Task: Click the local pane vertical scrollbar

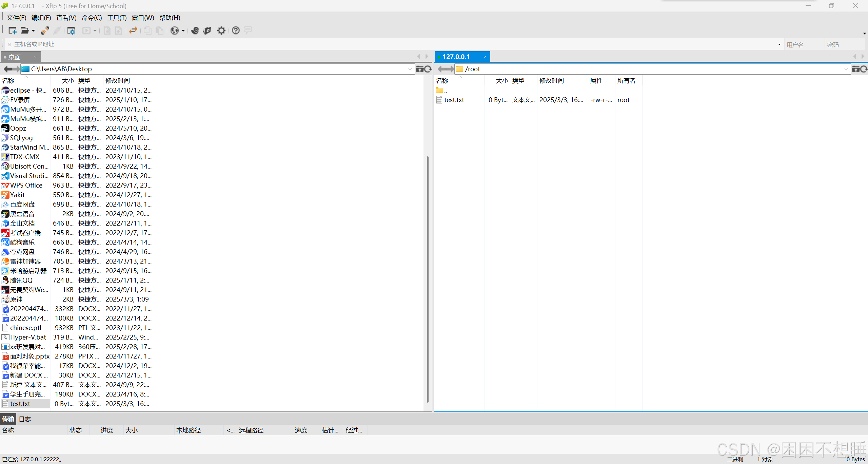Action: pos(428,278)
